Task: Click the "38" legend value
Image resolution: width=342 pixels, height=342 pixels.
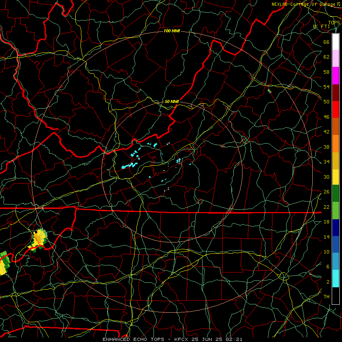Action: [x=326, y=147]
